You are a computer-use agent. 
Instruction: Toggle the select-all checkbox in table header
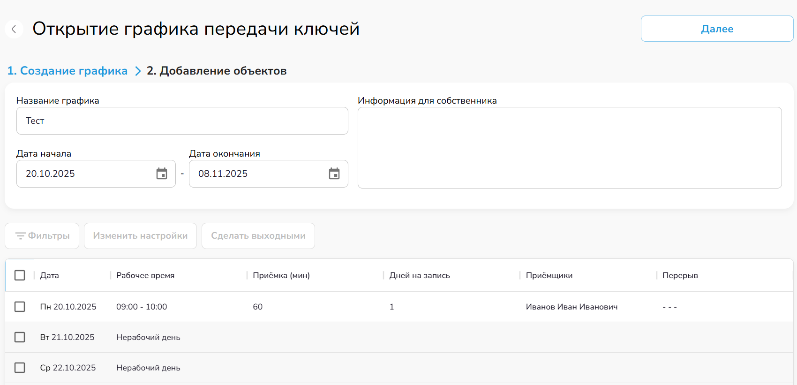click(x=20, y=275)
